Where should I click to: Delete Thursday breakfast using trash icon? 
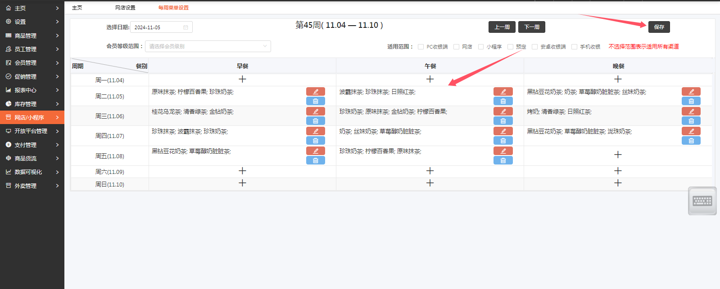click(x=315, y=141)
